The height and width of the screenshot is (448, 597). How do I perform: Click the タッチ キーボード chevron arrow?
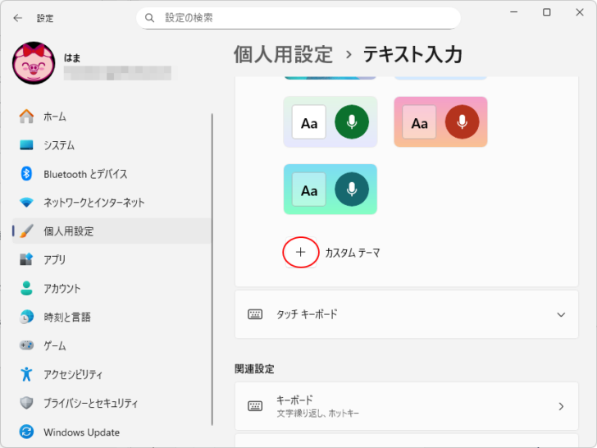click(561, 314)
